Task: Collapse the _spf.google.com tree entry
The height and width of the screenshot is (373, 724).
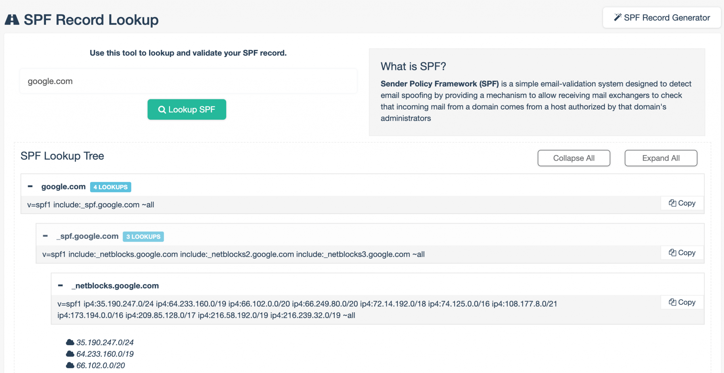Action: point(45,236)
